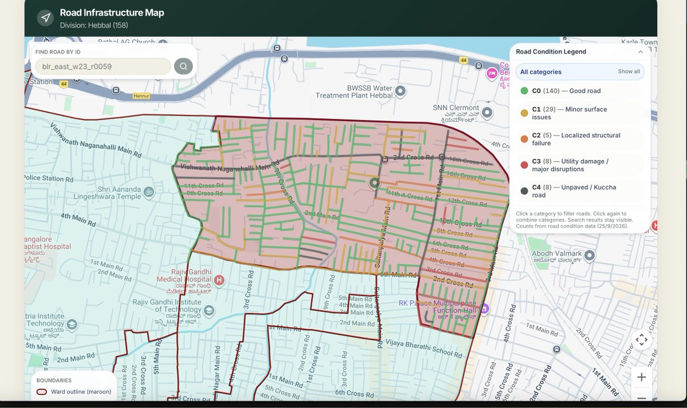Filter by C3 Utility damage category
The width and height of the screenshot is (687, 408).
tap(580, 165)
